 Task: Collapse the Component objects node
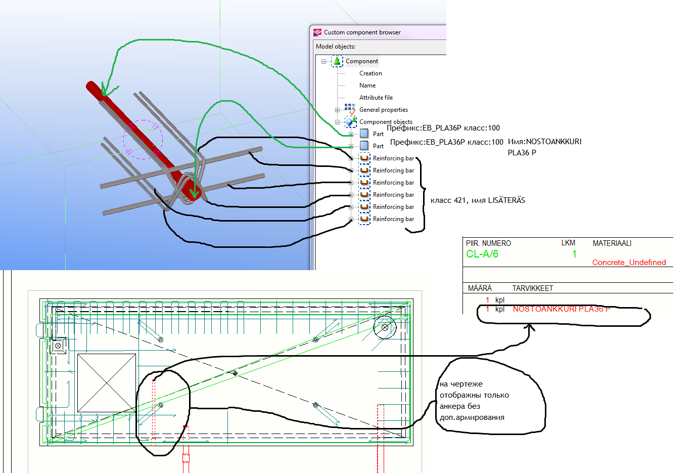[337, 122]
